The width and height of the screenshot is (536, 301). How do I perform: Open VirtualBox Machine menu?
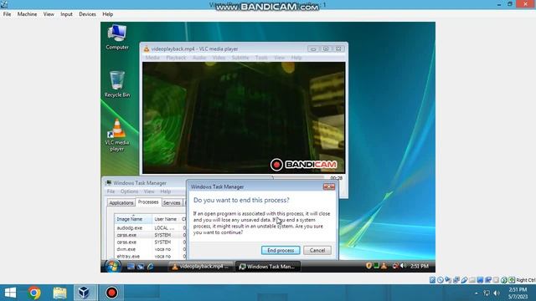(27, 14)
